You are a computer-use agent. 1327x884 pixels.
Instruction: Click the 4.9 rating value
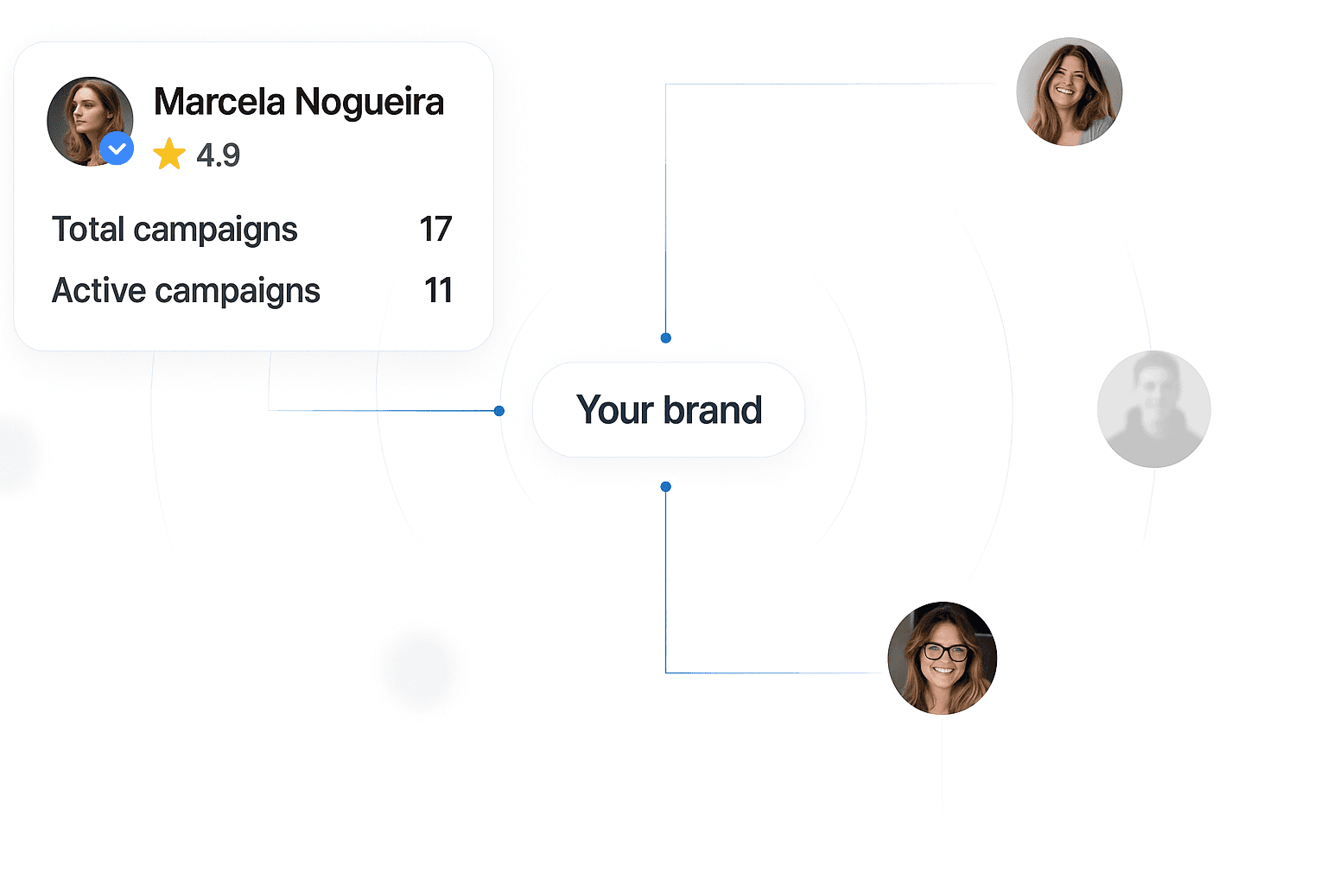pos(218,155)
